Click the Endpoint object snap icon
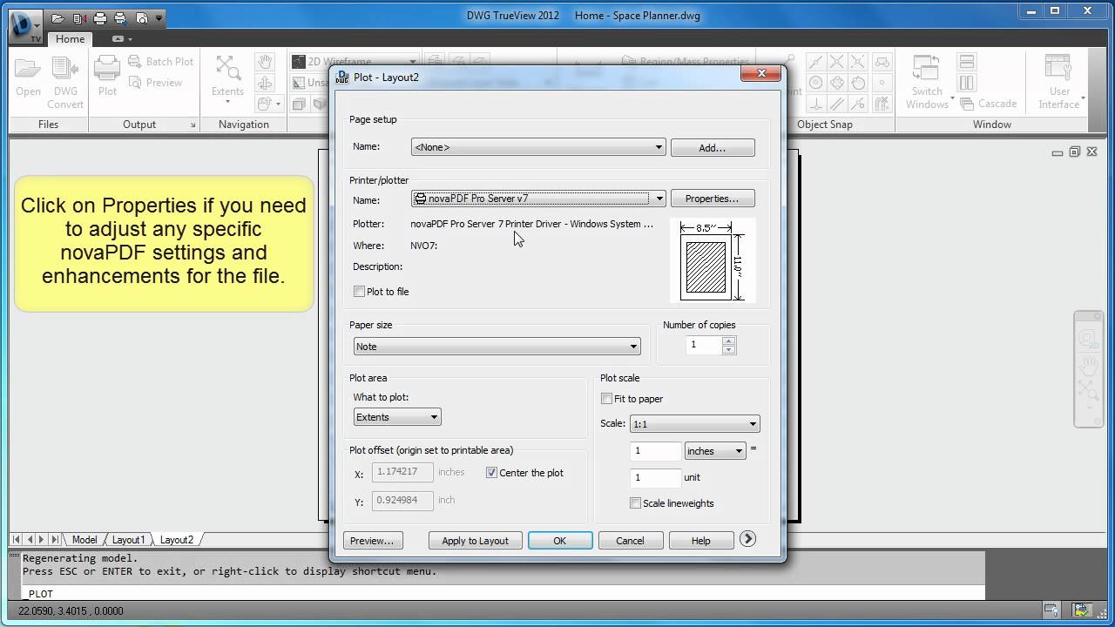The width and height of the screenshot is (1115, 627). pyautogui.click(x=816, y=63)
